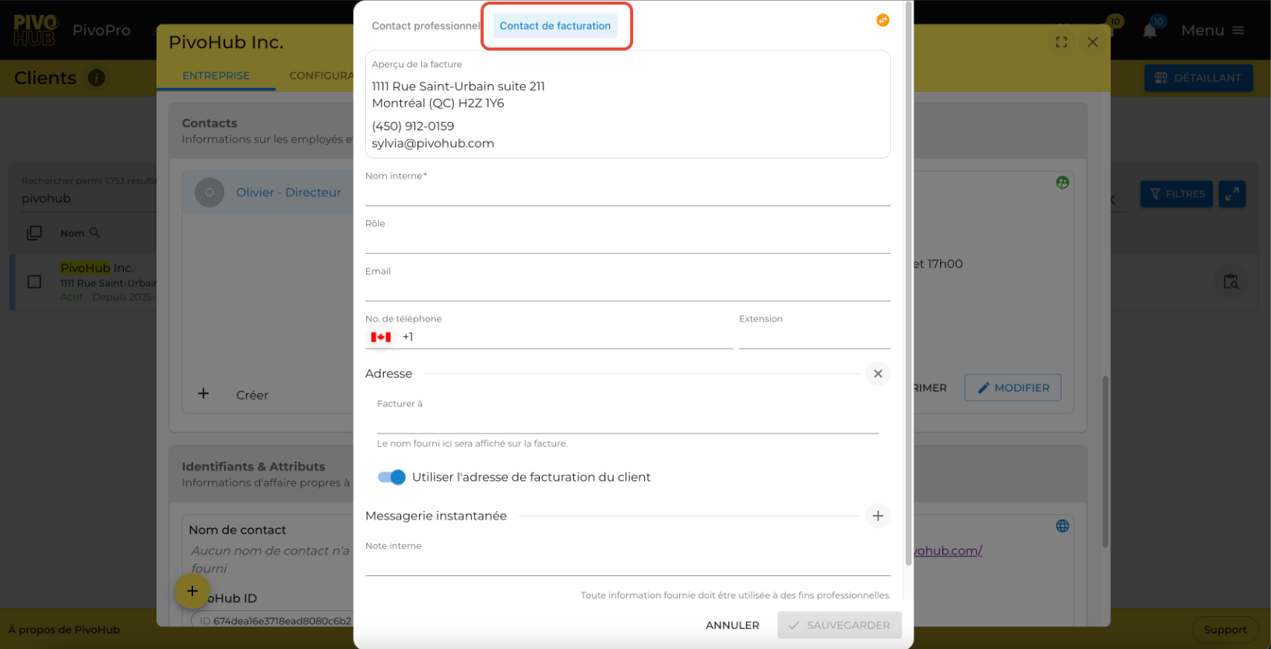Click the Facturer à input field
The width and height of the screenshot is (1271, 649).
coord(628,422)
